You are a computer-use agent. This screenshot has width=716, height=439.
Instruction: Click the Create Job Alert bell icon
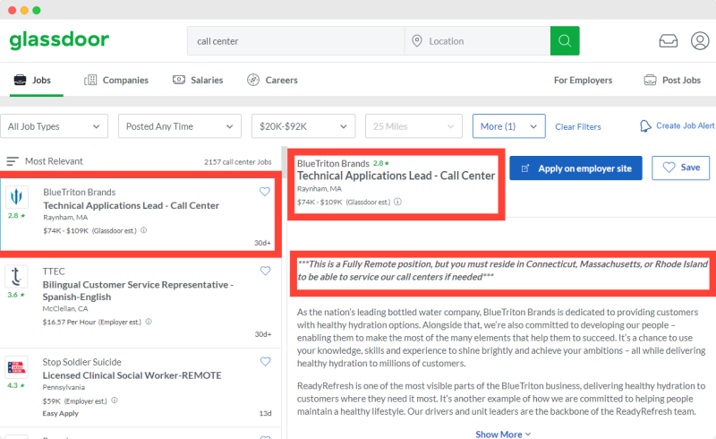[x=645, y=125]
